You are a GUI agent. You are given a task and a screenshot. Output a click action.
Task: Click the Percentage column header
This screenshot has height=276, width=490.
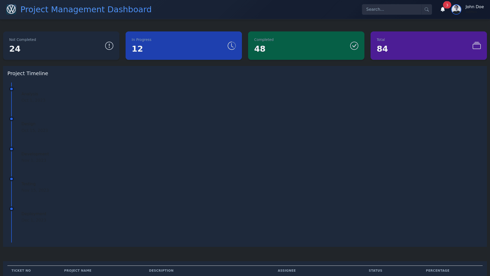pos(437,270)
